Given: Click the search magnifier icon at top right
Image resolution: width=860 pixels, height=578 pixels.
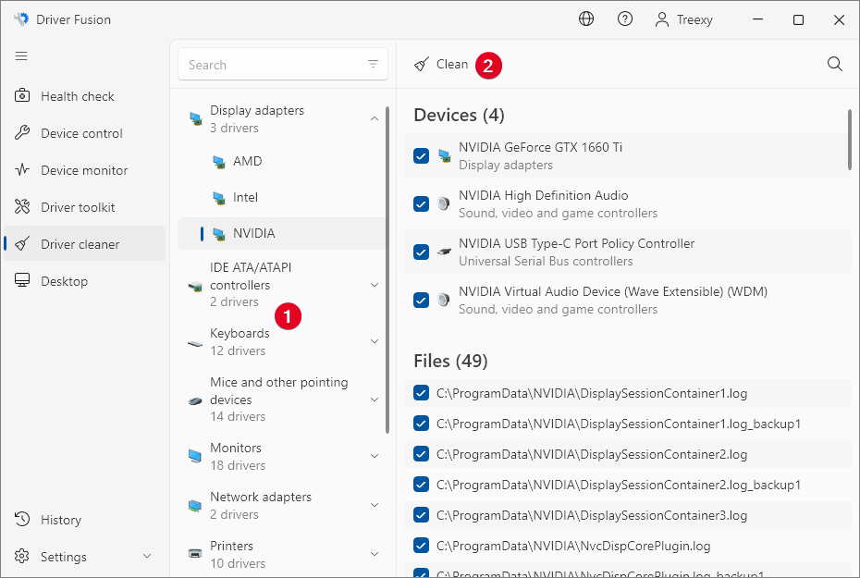Looking at the screenshot, I should coord(835,64).
